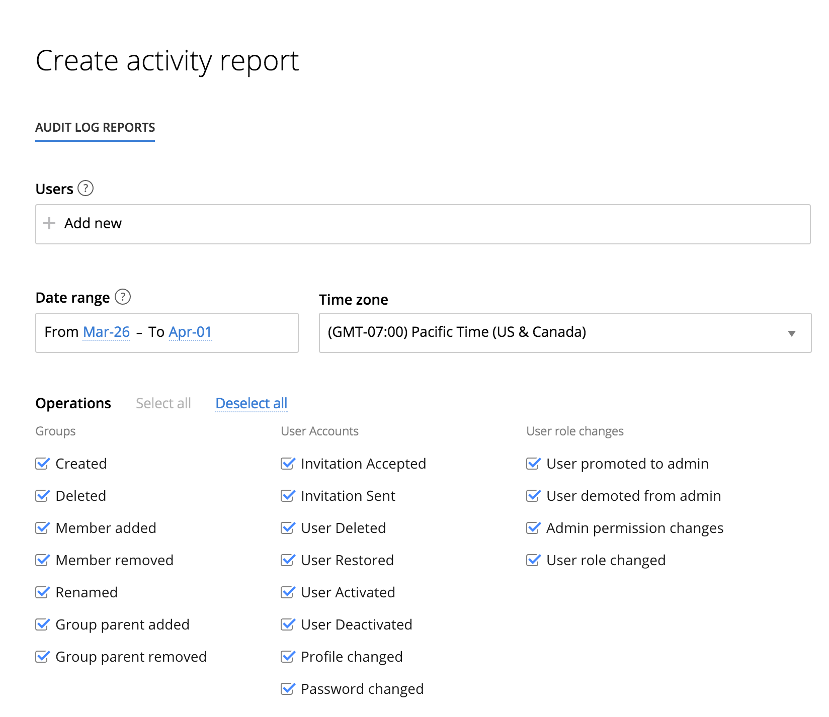829x717 pixels.
Task: Uncheck the Groups Created checkbox
Action: click(x=43, y=464)
